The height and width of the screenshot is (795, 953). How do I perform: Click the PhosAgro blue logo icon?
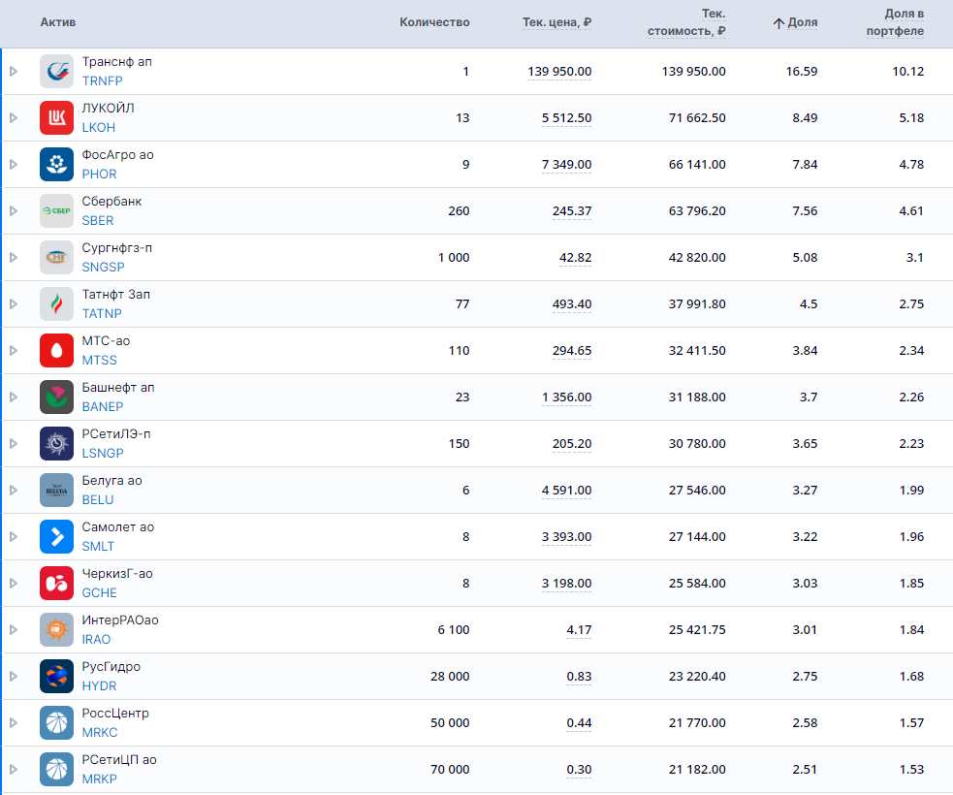[57, 165]
